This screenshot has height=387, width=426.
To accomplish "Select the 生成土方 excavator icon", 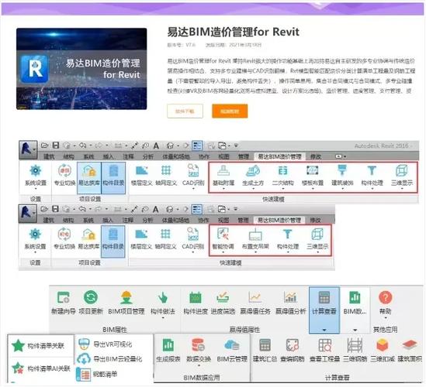I will coord(253,171).
